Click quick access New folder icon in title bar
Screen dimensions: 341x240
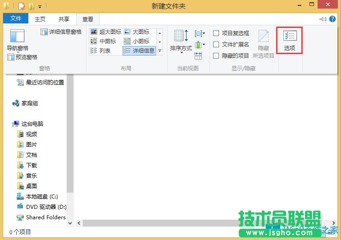31,6
